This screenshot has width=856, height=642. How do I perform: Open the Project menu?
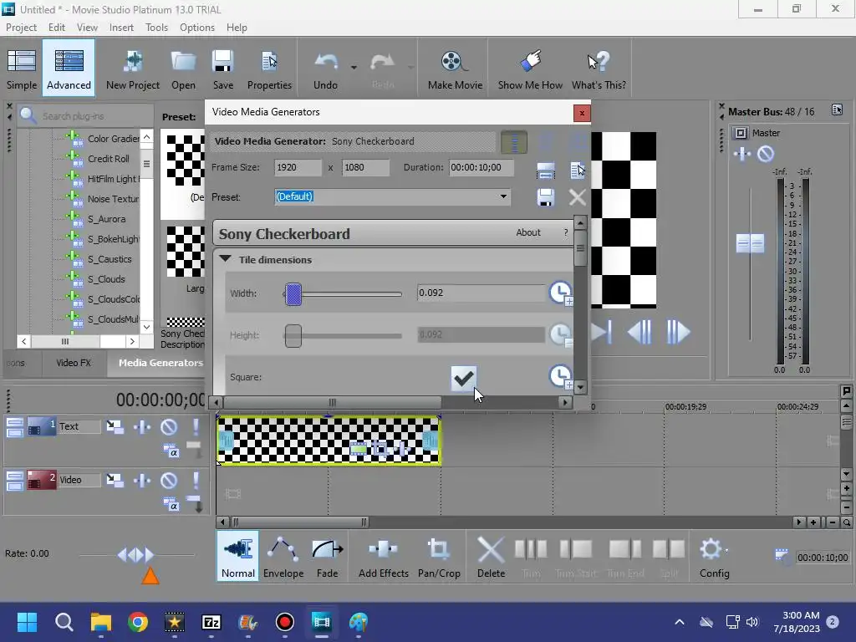pyautogui.click(x=21, y=28)
